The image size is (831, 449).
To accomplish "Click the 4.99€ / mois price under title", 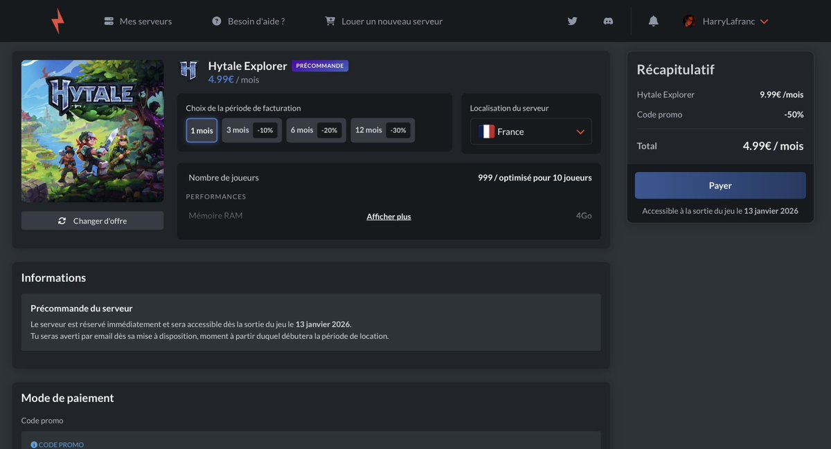I will point(233,80).
